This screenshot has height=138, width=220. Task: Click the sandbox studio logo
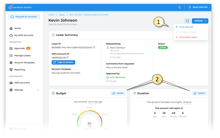click(20, 7)
